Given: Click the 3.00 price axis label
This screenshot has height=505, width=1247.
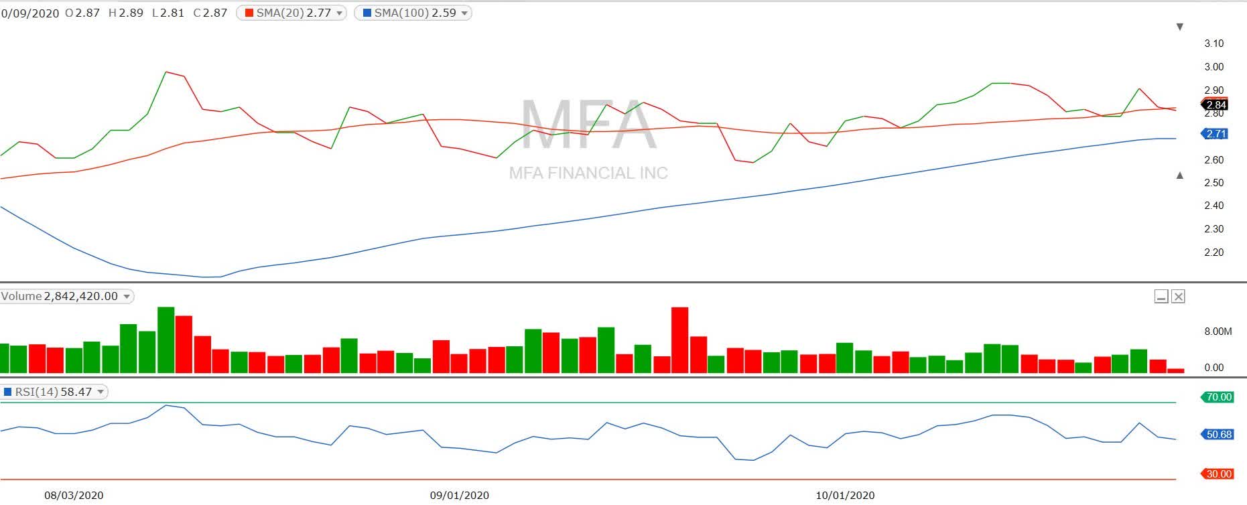Looking at the screenshot, I should (x=1214, y=67).
